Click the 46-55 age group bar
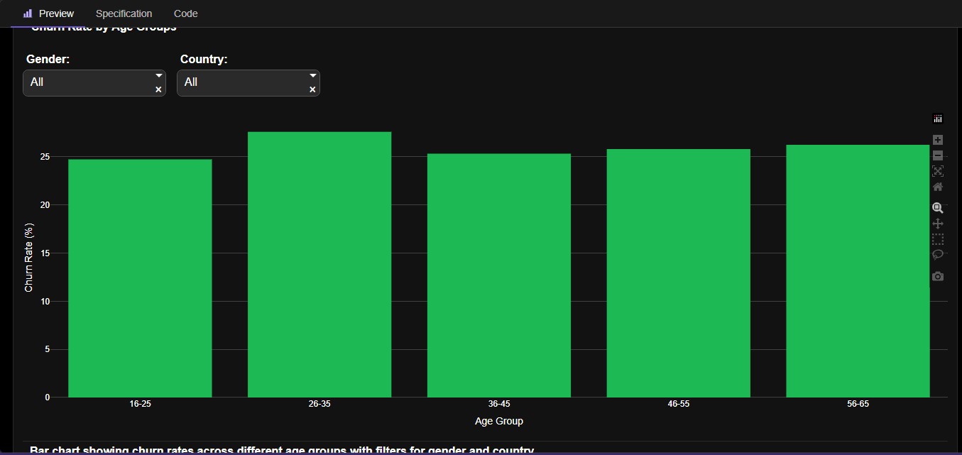962x455 pixels. (x=679, y=273)
